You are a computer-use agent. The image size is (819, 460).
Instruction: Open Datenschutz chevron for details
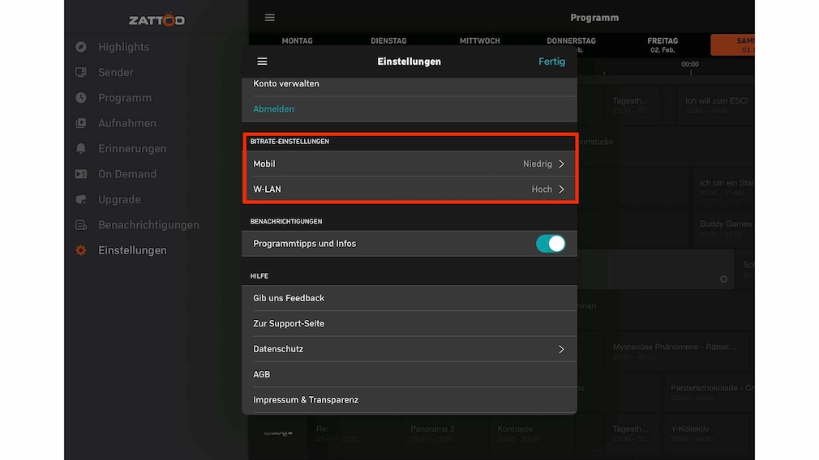click(x=561, y=349)
